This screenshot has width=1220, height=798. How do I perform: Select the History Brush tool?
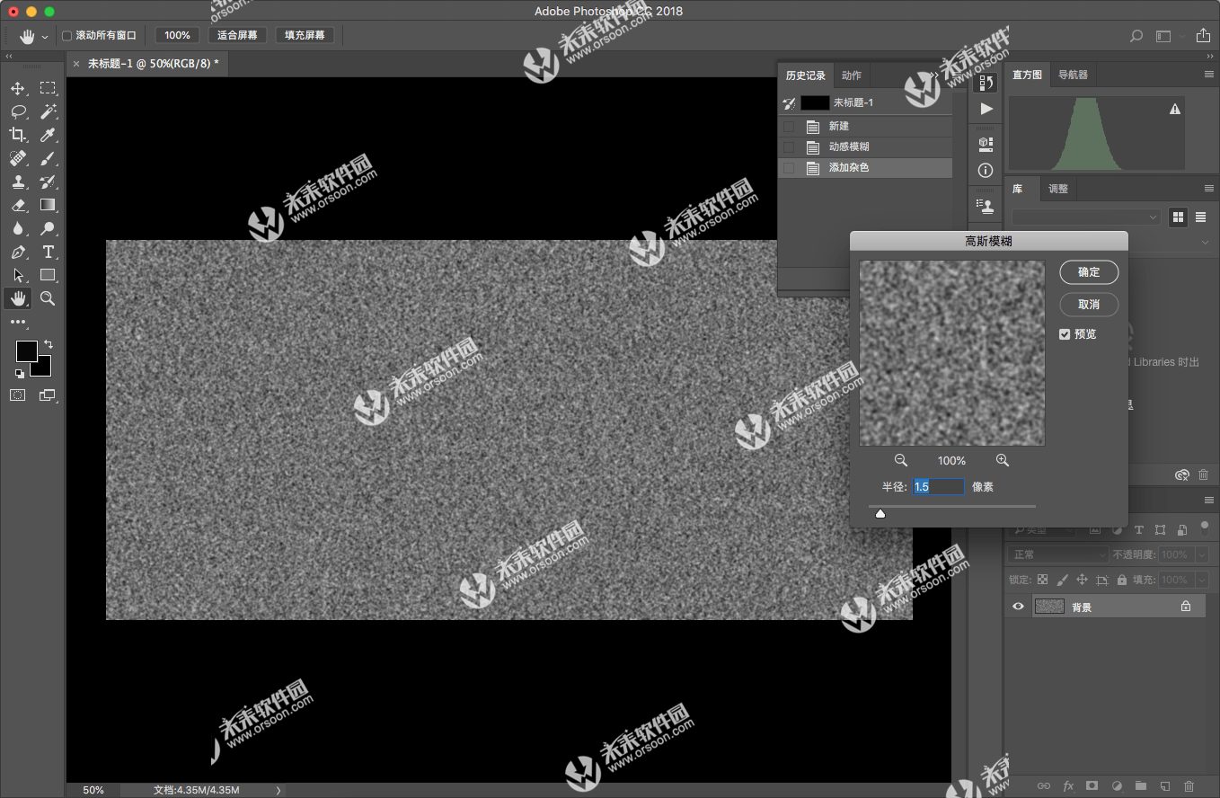click(48, 182)
